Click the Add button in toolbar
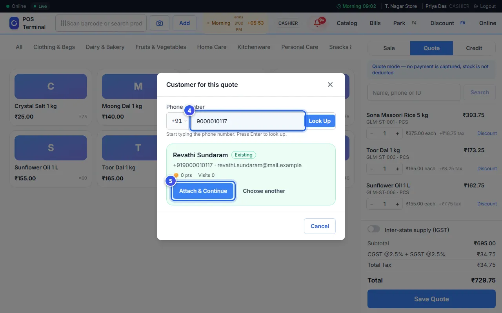The height and width of the screenshot is (313, 502). tap(185, 23)
